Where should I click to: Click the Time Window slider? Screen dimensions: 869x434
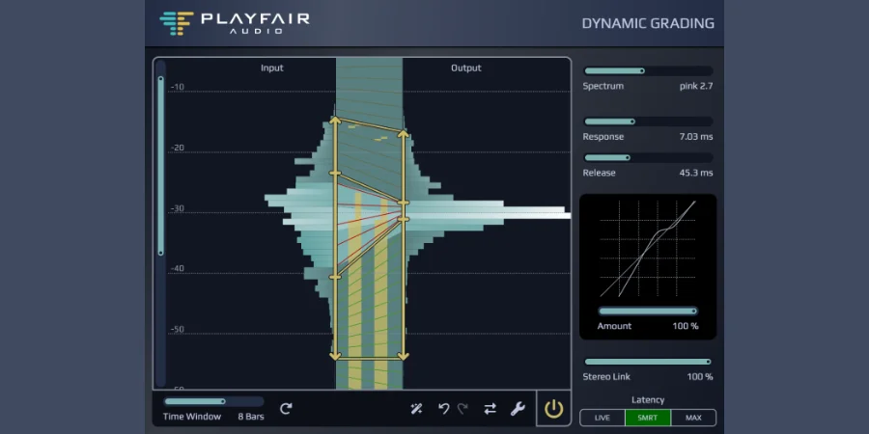click(x=212, y=401)
